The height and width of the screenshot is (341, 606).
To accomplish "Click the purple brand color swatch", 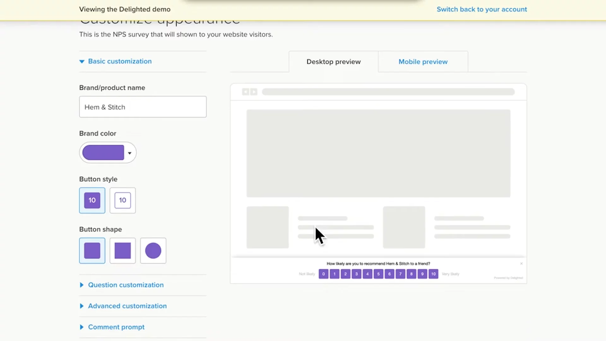I will pos(103,153).
